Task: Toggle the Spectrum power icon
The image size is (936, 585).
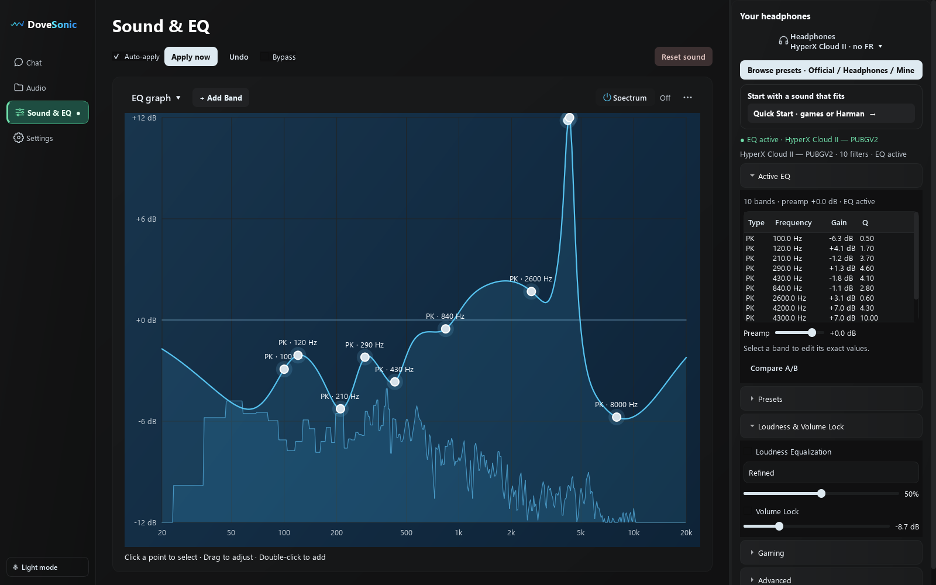Action: point(607,97)
